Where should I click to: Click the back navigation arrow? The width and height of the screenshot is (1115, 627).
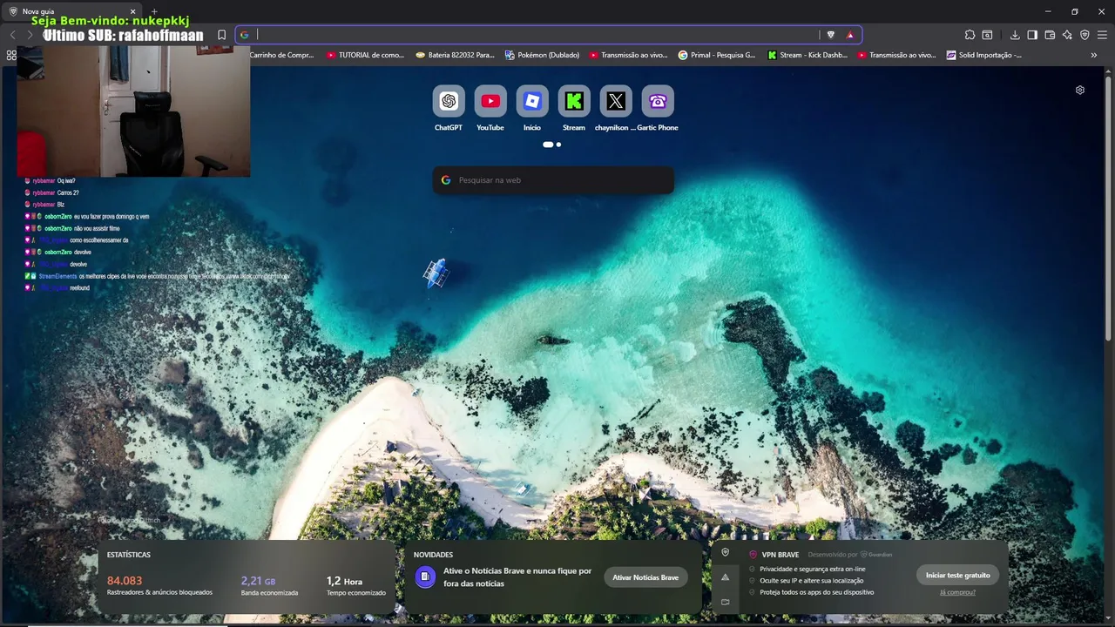click(x=12, y=35)
